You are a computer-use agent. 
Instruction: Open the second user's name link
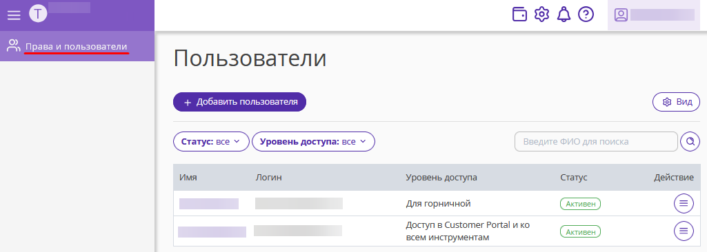coord(212,232)
